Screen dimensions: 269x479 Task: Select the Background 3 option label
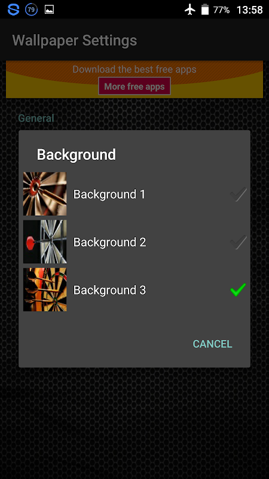point(109,290)
